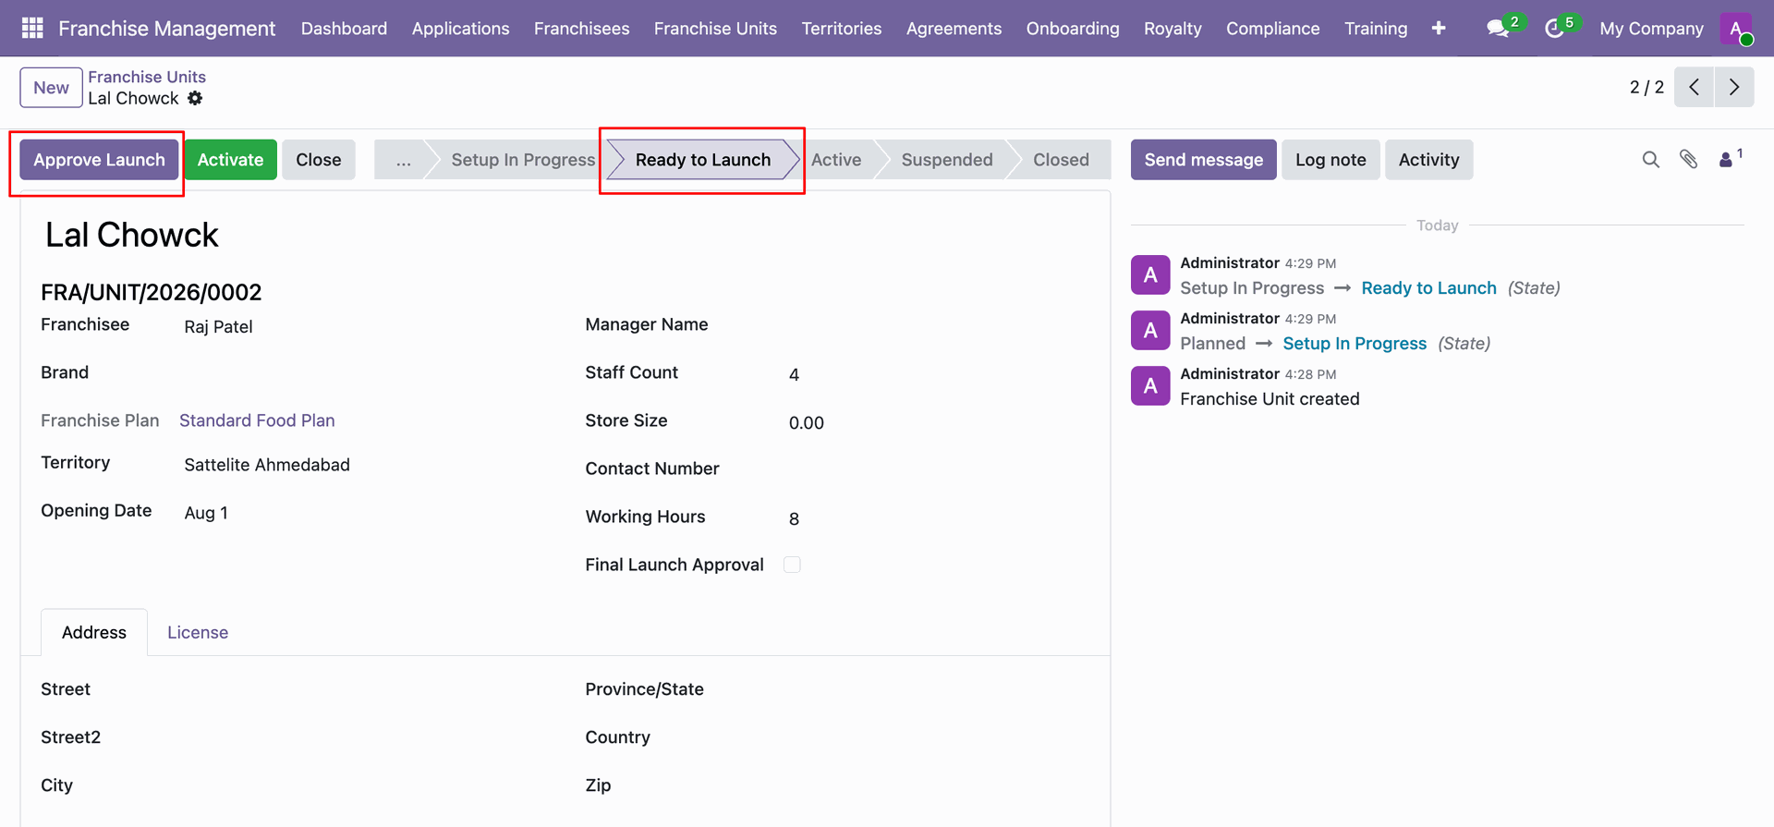Image resolution: width=1774 pixels, height=827 pixels.
Task: Click the Working Hours value 8
Action: [794, 518]
